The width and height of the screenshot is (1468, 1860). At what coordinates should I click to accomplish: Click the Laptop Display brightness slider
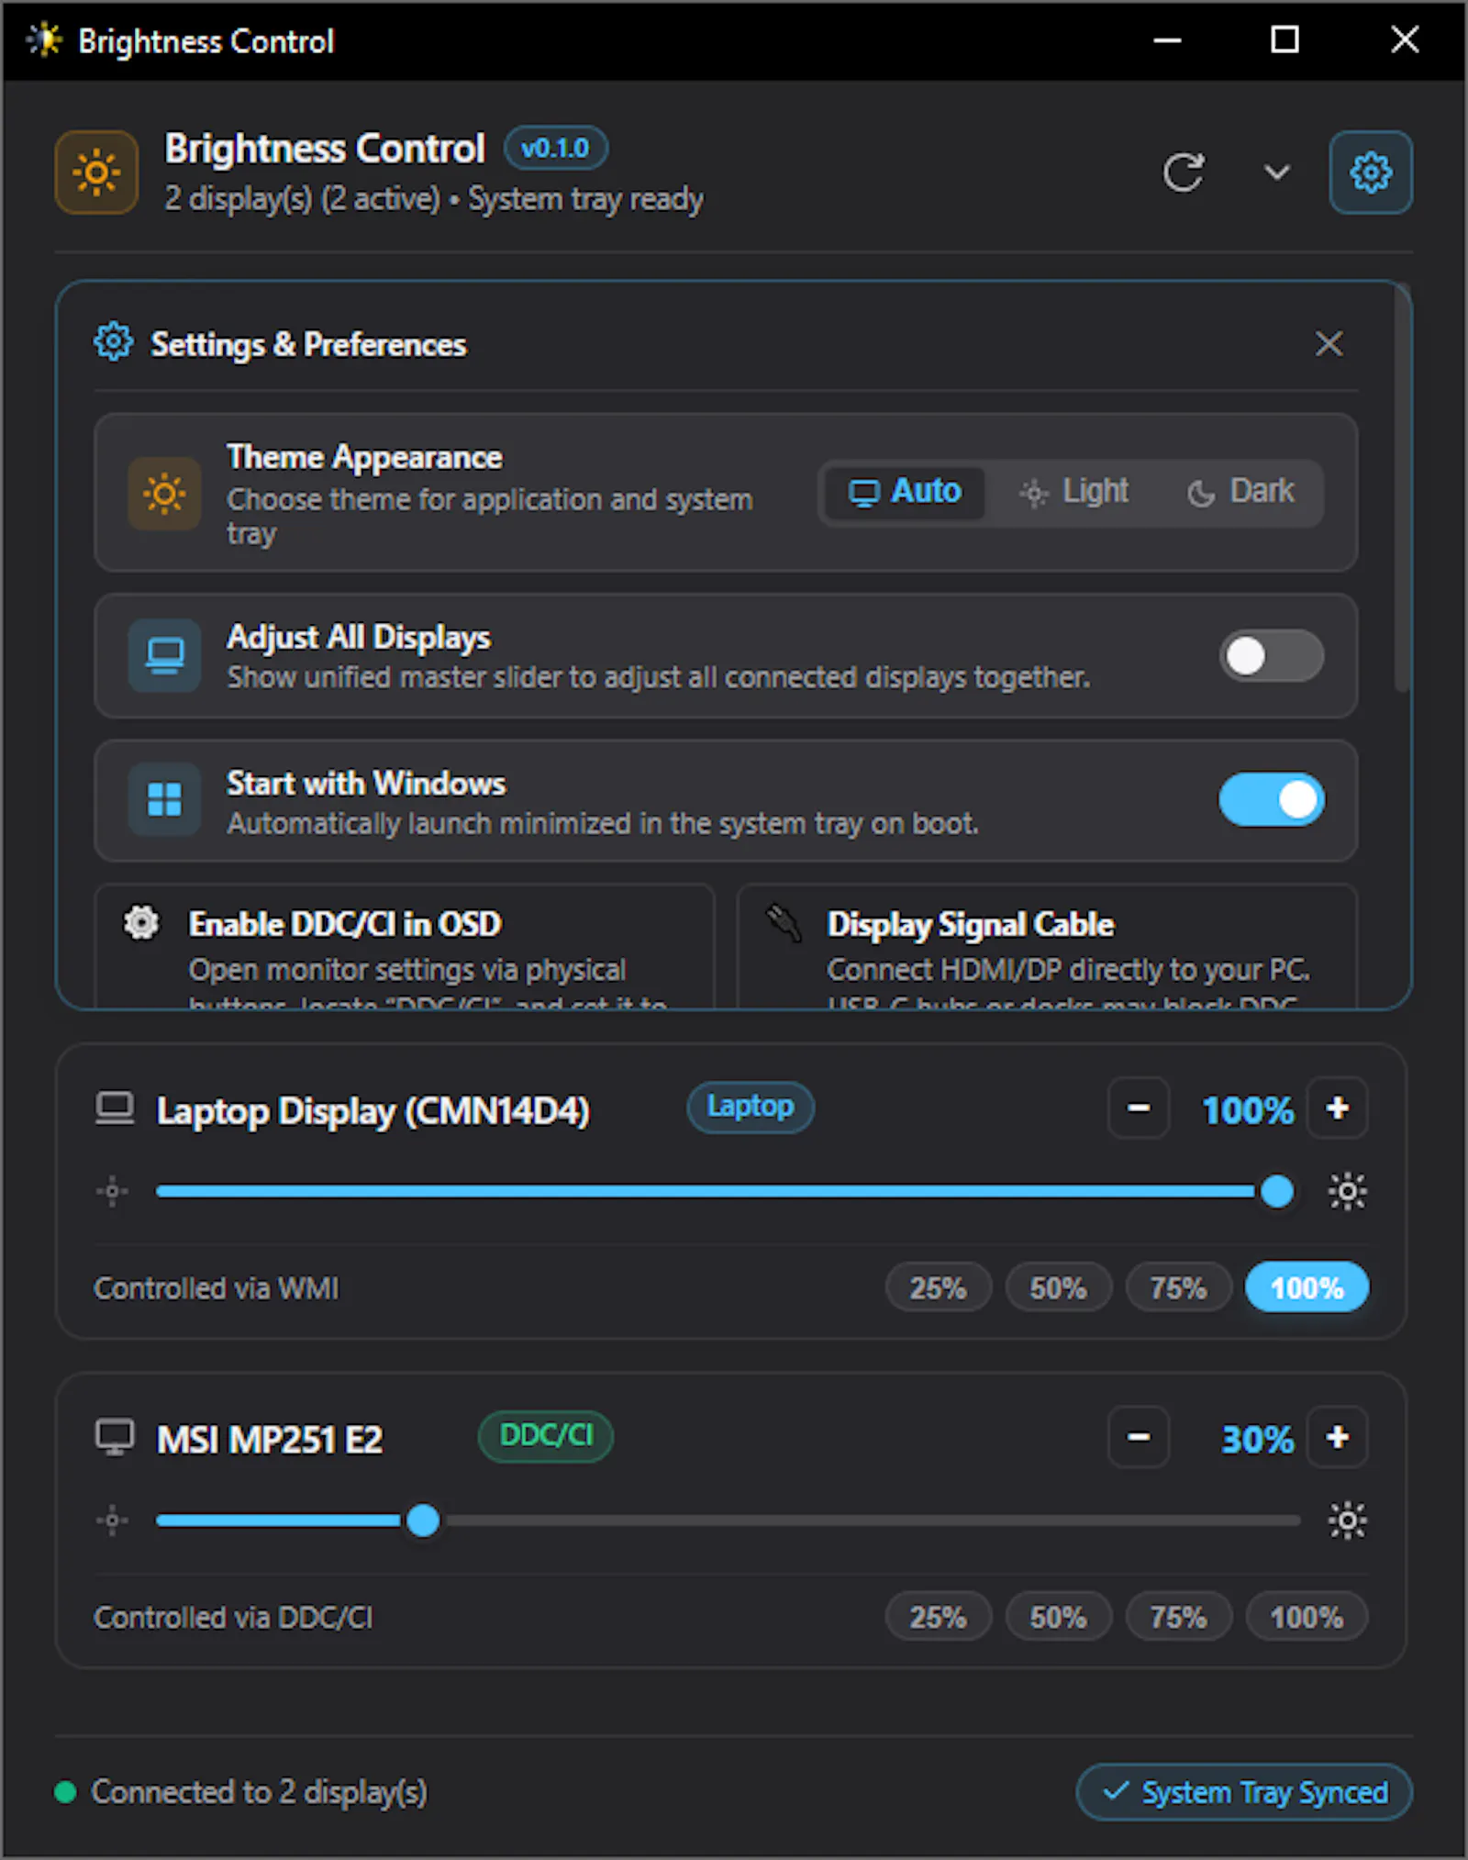(727, 1192)
